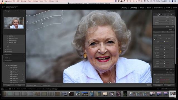Open the White Balance As Shot dropdown
Image resolution: width=178 pixels, height=100 pixels.
coord(169,39)
